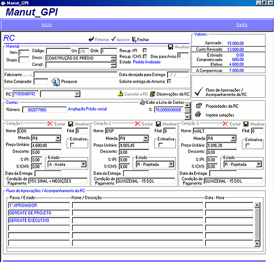Click the Ampliação Prédio social link
The height and width of the screenshot is (262, 274).
point(87,109)
